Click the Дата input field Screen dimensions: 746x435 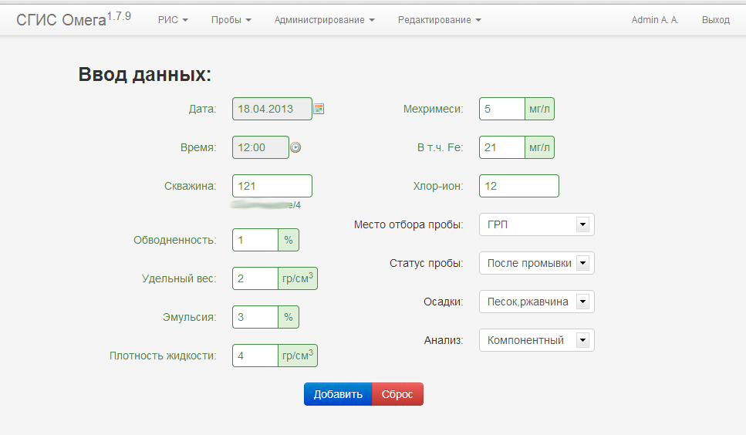[272, 109]
